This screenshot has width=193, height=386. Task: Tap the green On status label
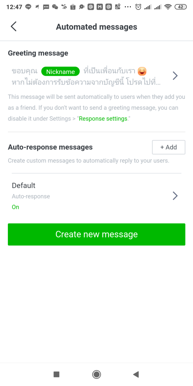[x=15, y=207]
